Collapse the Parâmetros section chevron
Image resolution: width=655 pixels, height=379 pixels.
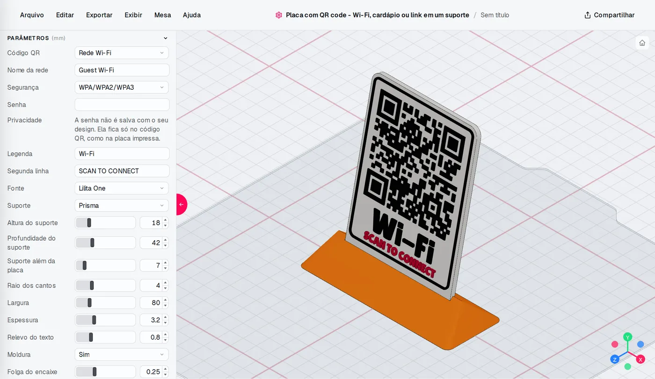tap(165, 38)
